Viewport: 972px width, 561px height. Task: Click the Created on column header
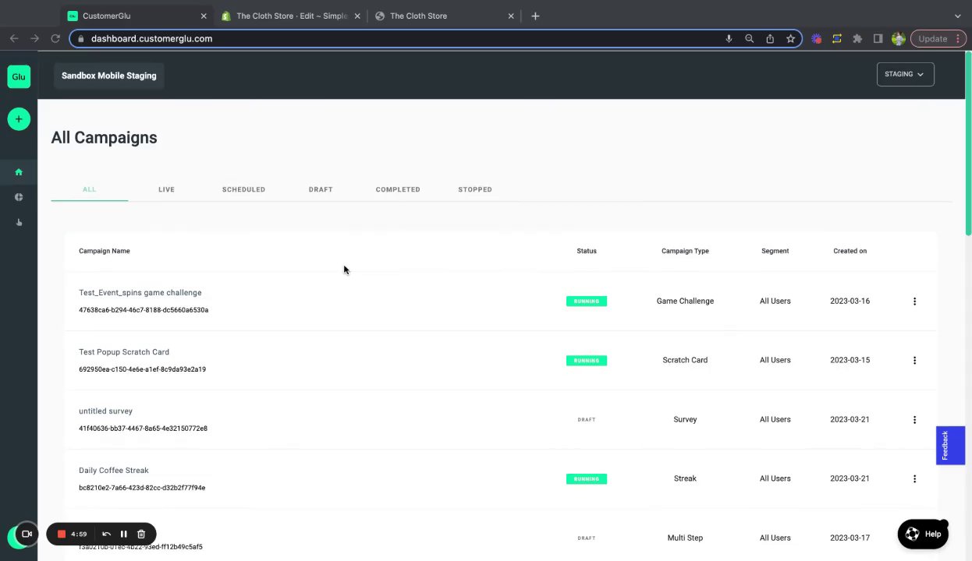(850, 251)
